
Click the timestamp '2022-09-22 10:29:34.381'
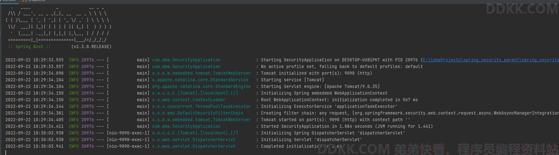34,113
